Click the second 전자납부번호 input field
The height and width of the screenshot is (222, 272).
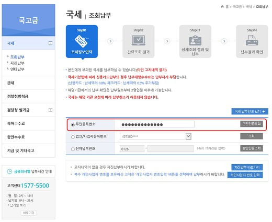(x=171, y=149)
